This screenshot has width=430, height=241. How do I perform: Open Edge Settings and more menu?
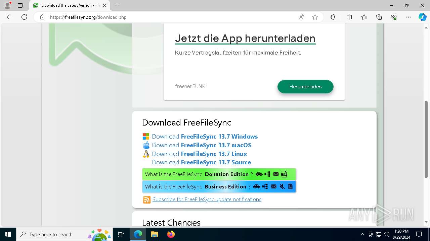(408, 17)
